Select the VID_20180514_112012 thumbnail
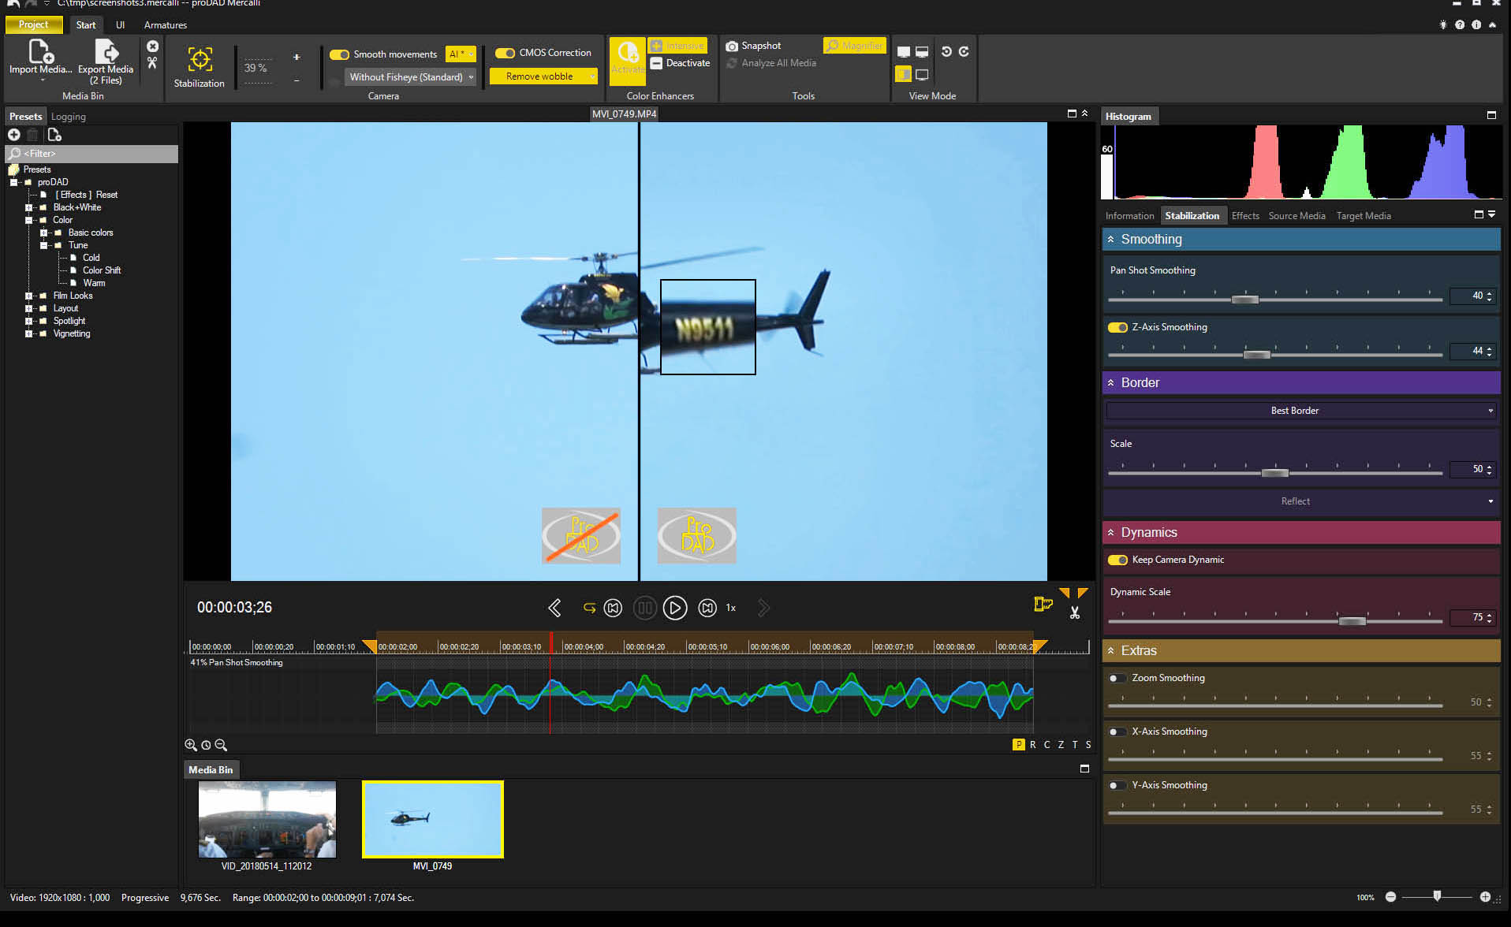The height and width of the screenshot is (927, 1511). 267,820
